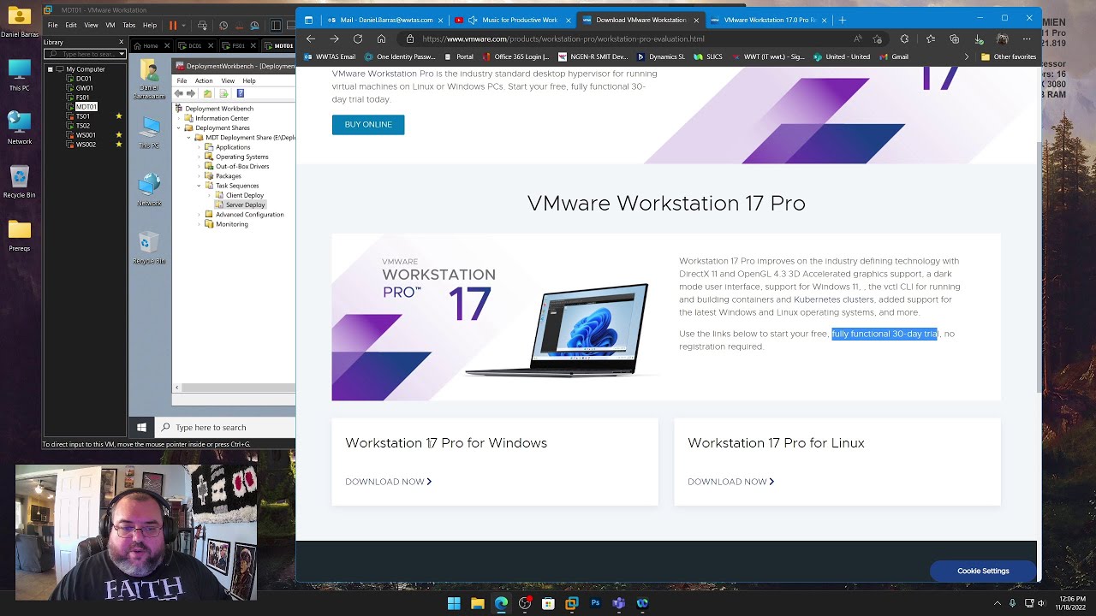Open Library search dropdown arrow
The image size is (1096, 616).
[x=122, y=54]
